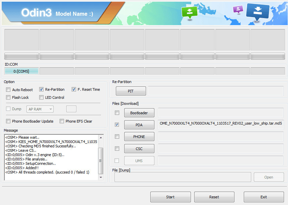Screen dimensions: 288x205
Task: Select the 0:[COM5] port slot
Action: point(21,71)
